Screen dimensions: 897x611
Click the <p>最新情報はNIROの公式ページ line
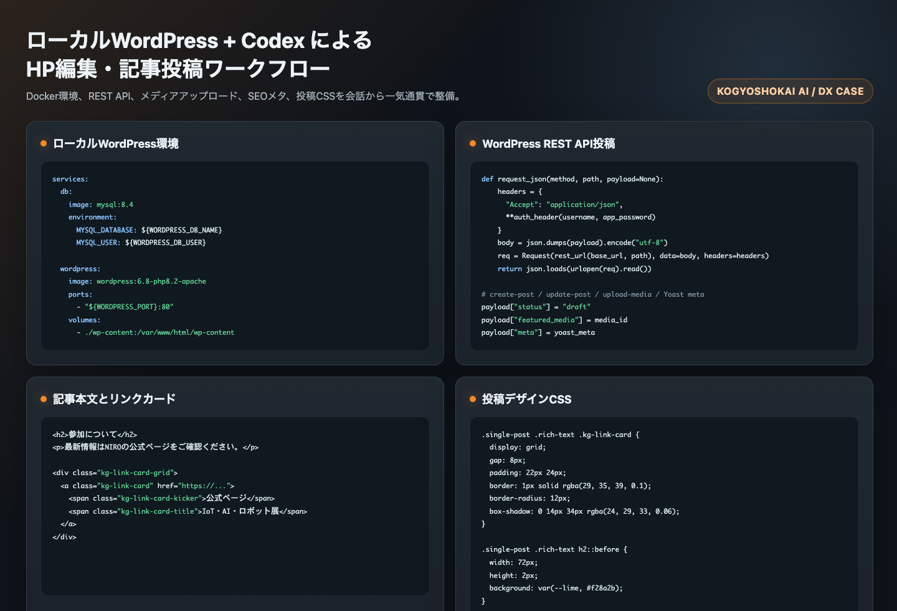point(156,447)
